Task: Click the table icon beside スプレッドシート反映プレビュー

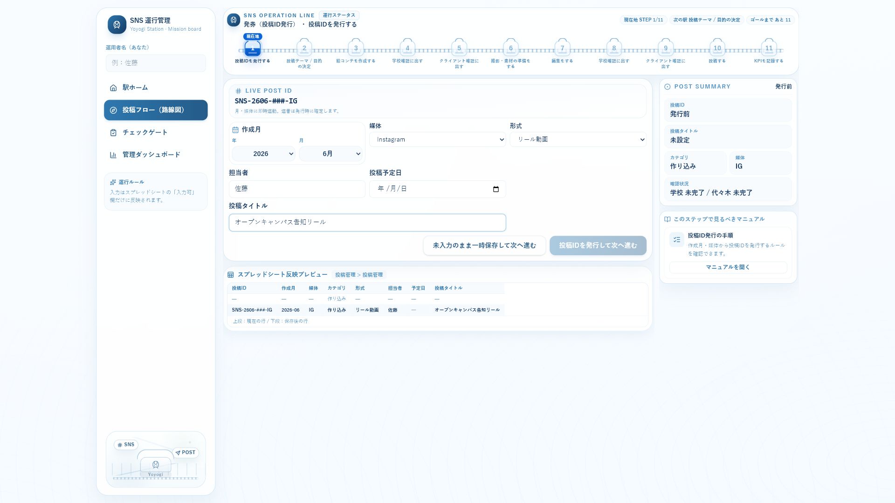Action: pyautogui.click(x=230, y=275)
